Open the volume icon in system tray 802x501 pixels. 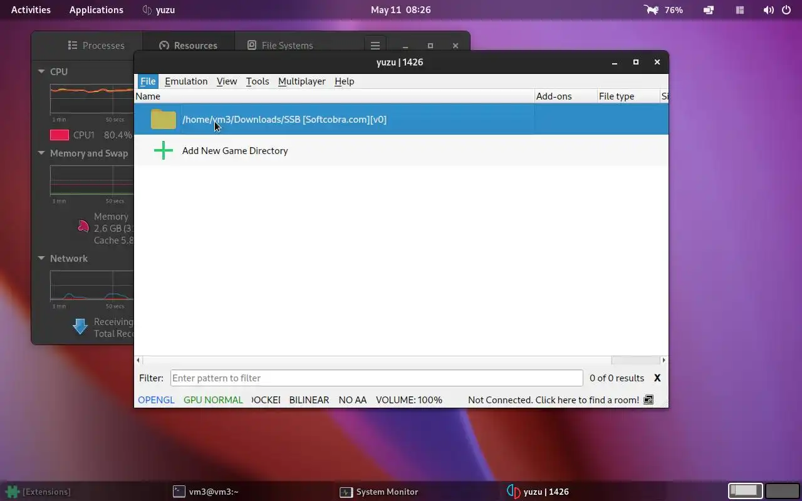[769, 10]
